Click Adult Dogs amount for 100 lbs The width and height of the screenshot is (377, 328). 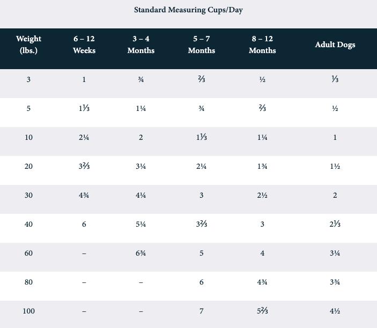click(335, 311)
